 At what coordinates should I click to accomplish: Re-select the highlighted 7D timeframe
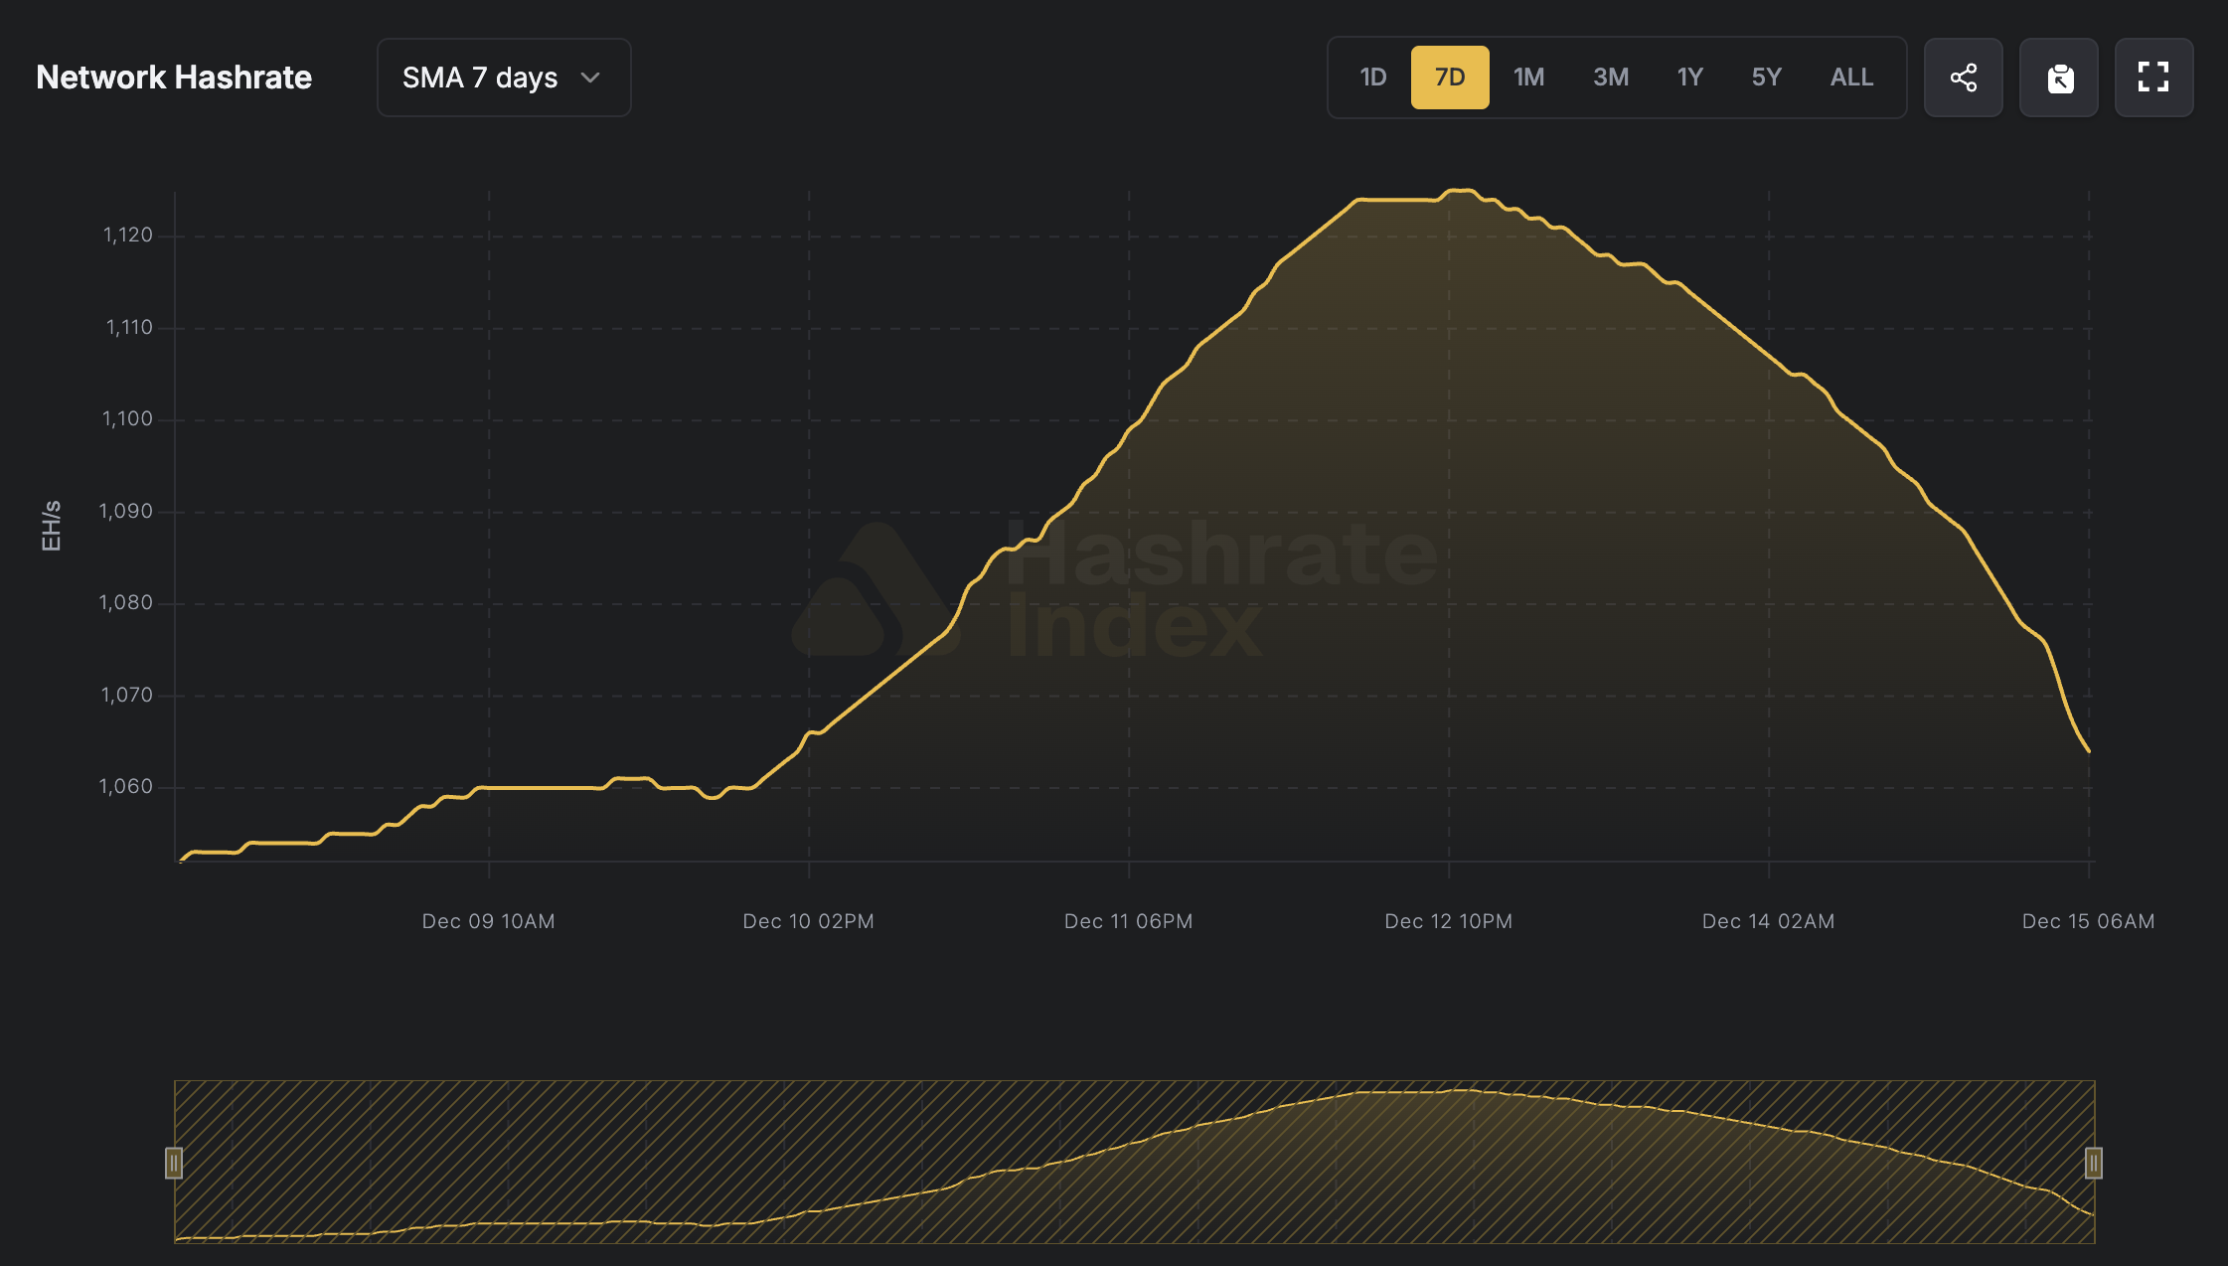coord(1450,77)
